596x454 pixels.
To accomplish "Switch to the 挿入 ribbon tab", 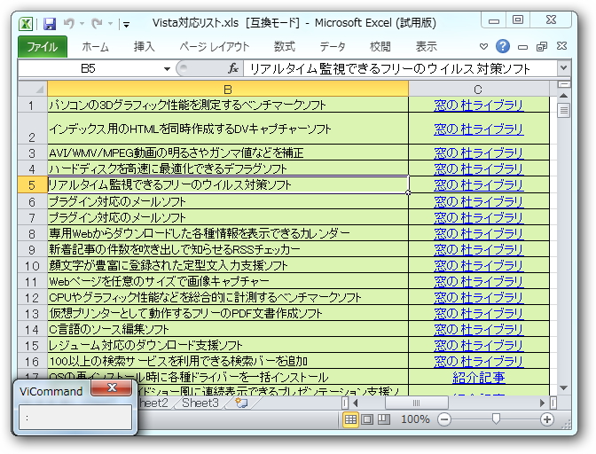I will click(x=144, y=47).
